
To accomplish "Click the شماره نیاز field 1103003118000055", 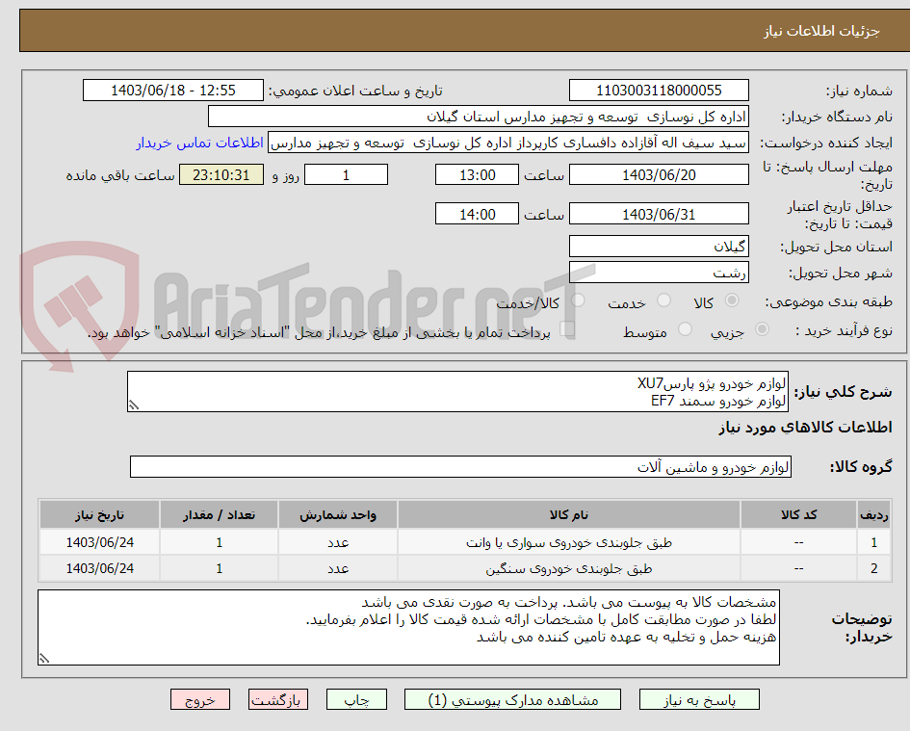I will (x=659, y=91).
